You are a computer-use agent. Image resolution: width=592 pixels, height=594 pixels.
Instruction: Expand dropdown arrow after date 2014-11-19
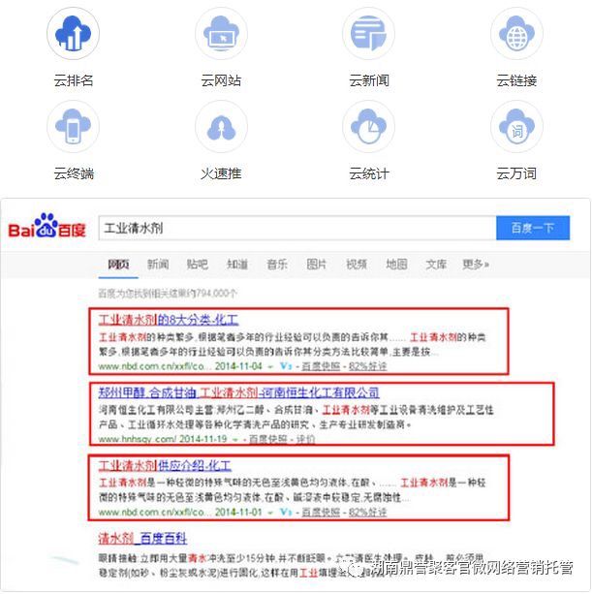tap(235, 439)
